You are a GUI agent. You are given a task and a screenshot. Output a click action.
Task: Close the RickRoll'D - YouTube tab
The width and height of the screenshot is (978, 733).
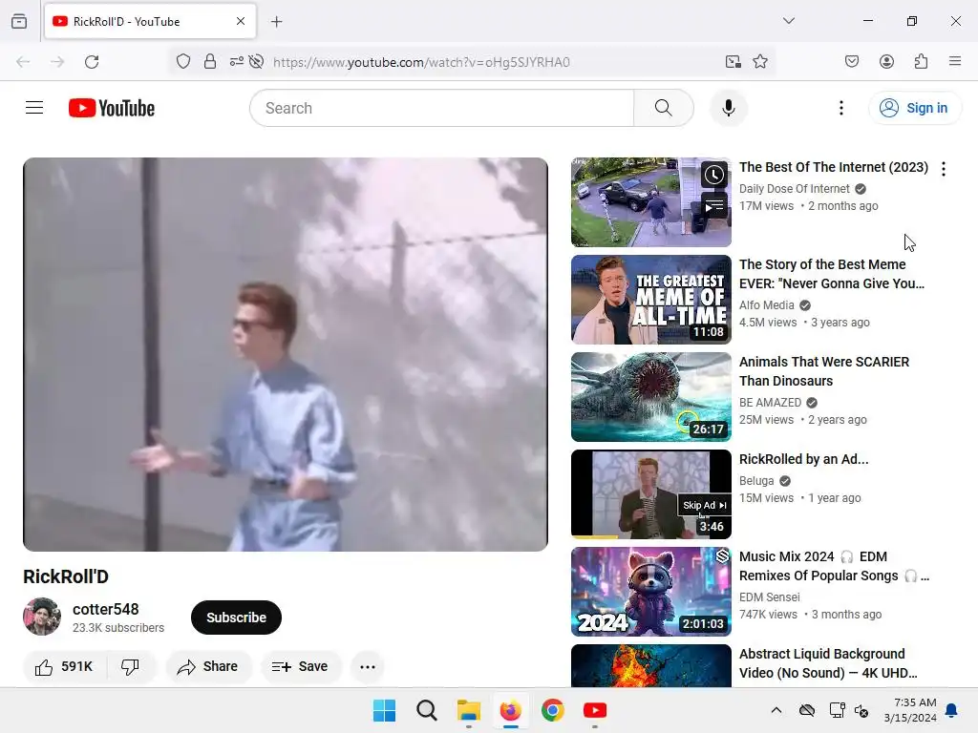(241, 21)
